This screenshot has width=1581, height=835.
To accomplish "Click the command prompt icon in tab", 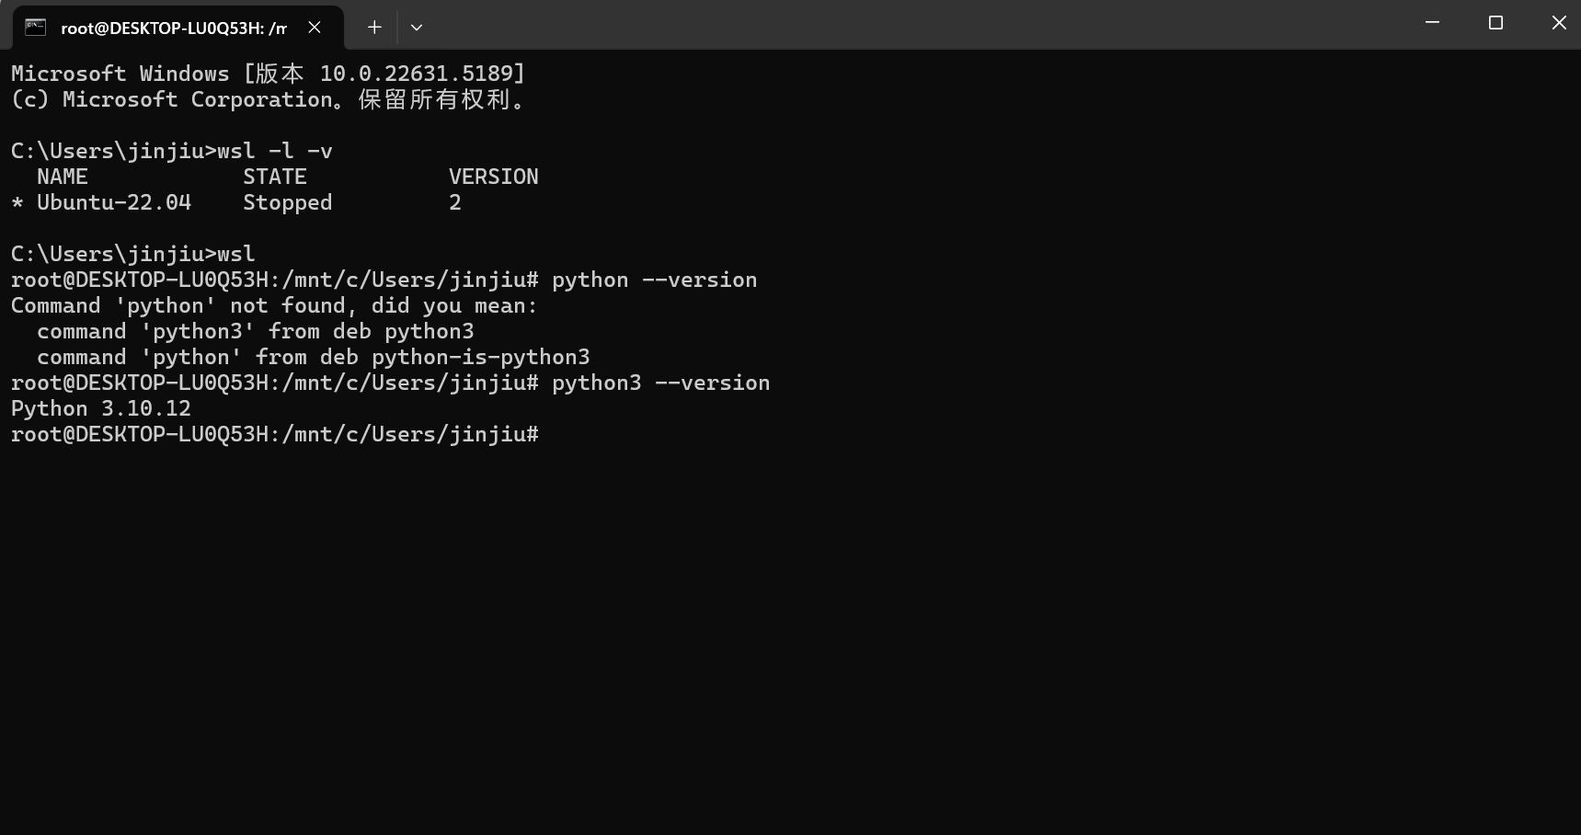I will (x=36, y=27).
